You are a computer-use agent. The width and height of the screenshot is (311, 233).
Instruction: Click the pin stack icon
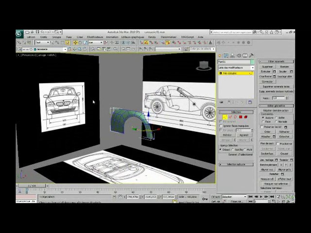221,102
